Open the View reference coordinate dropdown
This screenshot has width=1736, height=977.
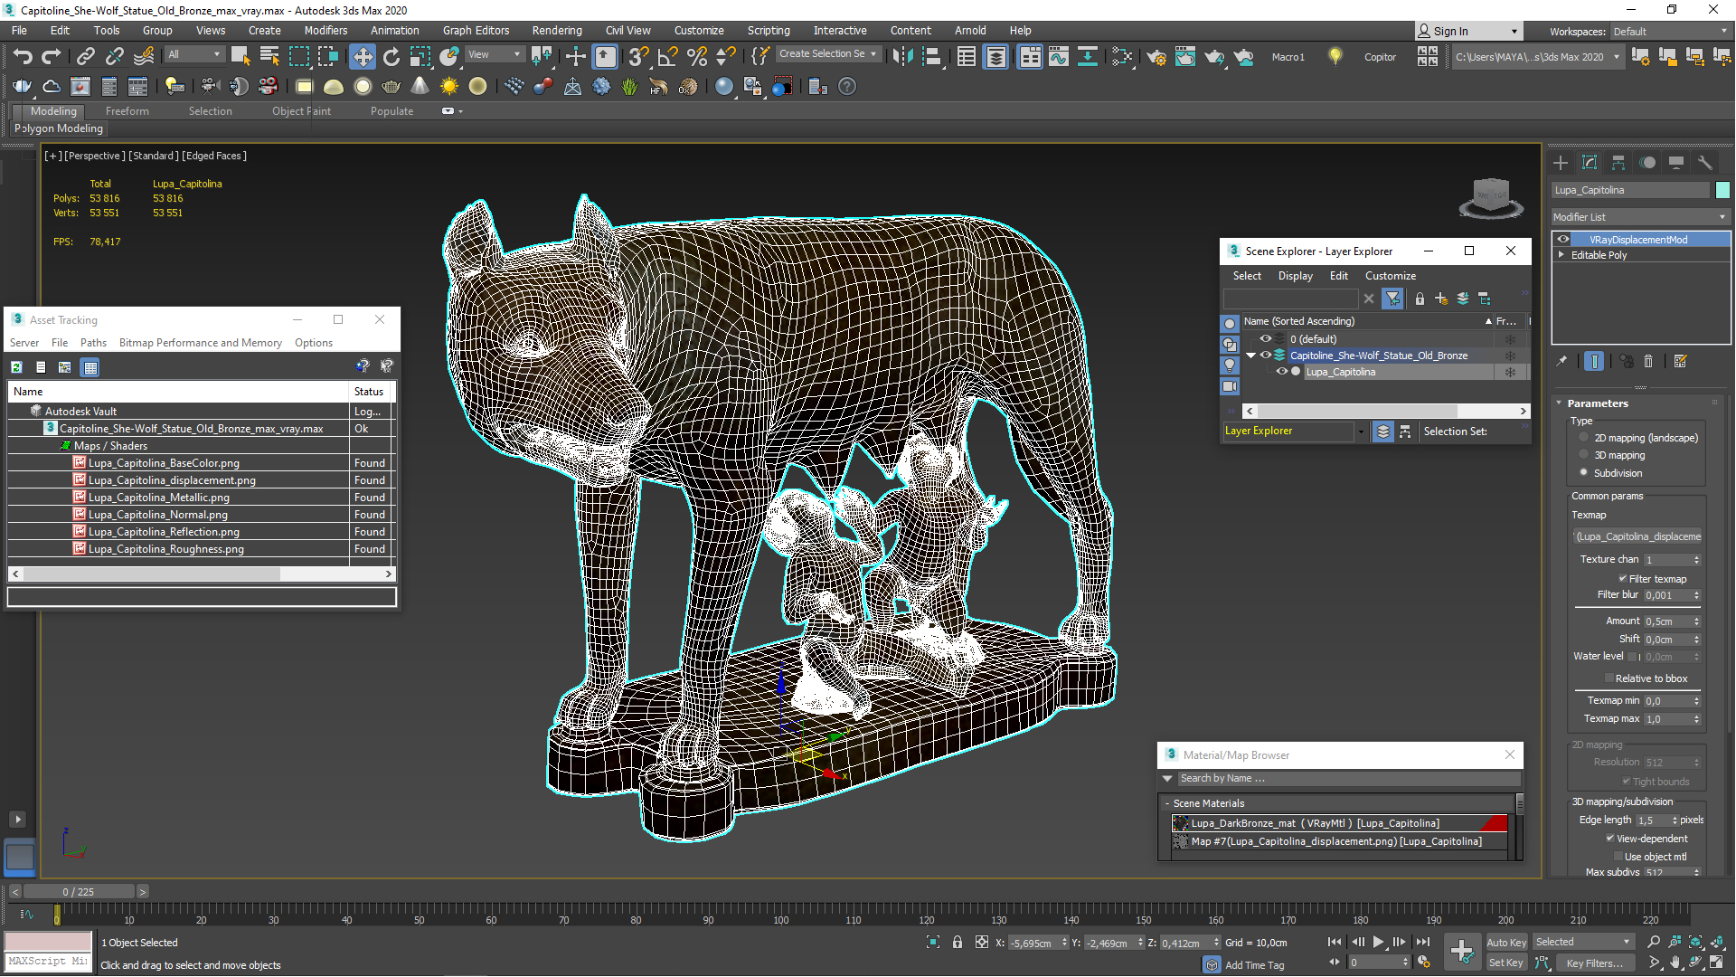(x=494, y=55)
